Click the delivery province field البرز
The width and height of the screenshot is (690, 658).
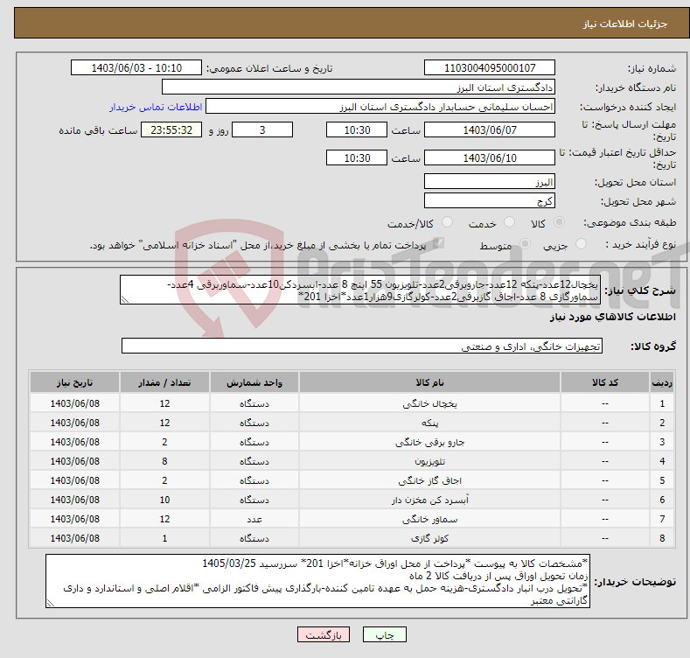490,181
